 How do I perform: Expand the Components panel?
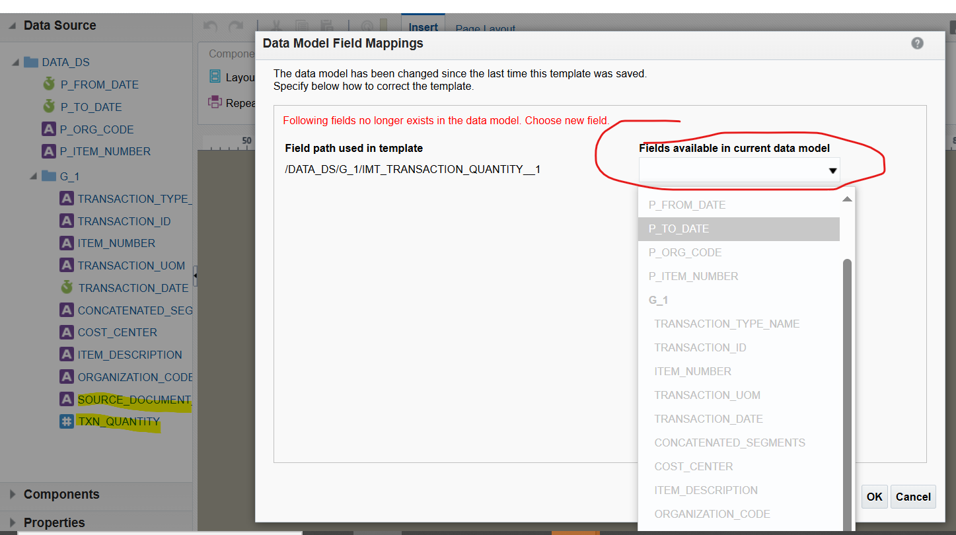(13, 494)
